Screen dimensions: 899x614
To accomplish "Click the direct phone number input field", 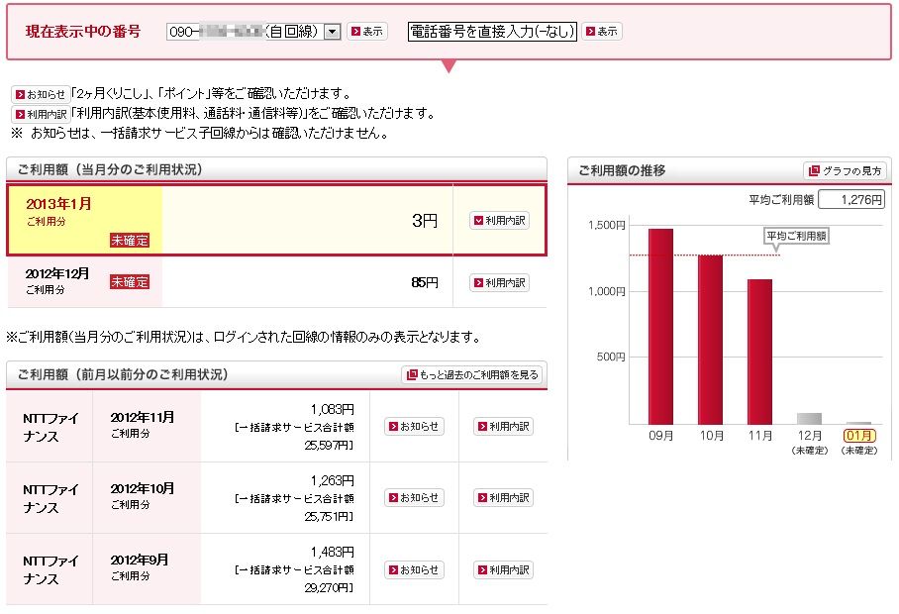I will (x=491, y=32).
